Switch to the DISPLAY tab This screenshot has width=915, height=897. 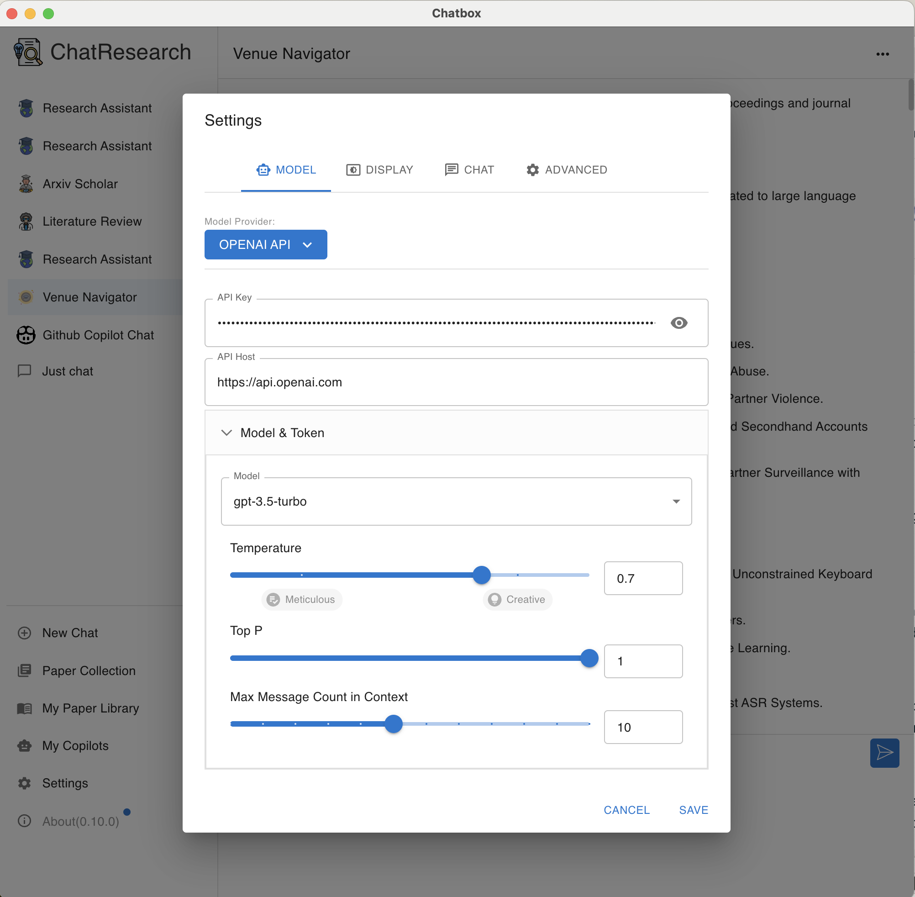click(379, 170)
